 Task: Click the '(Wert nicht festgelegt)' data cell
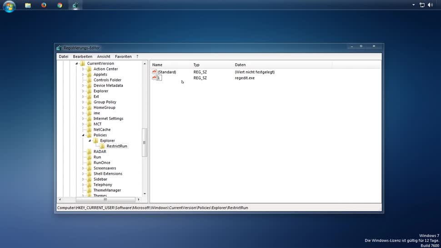255,72
